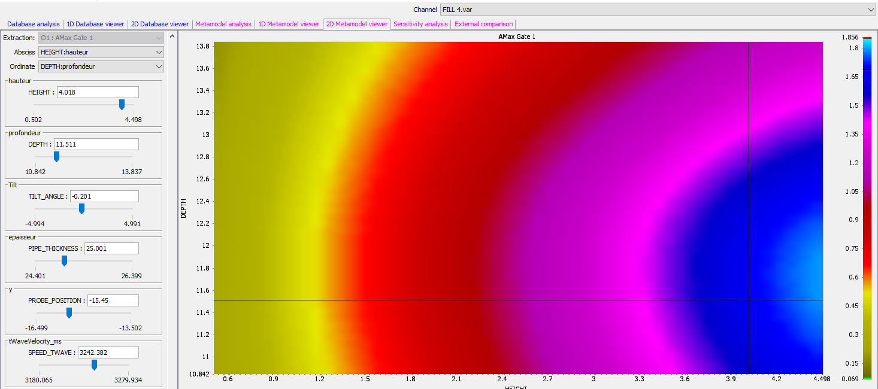878x389 pixels.
Task: Click the tWaveVelocity_ms group label
Action: coord(35,341)
